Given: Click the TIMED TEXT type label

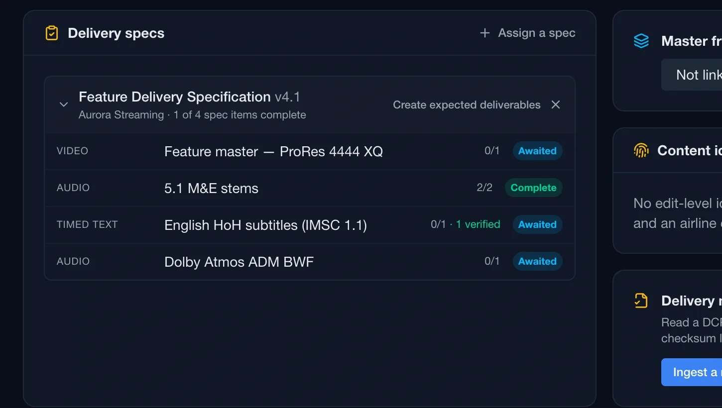Looking at the screenshot, I should 87,224.
